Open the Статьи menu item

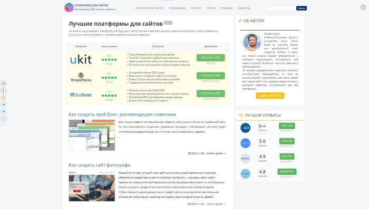pyautogui.click(x=211, y=8)
